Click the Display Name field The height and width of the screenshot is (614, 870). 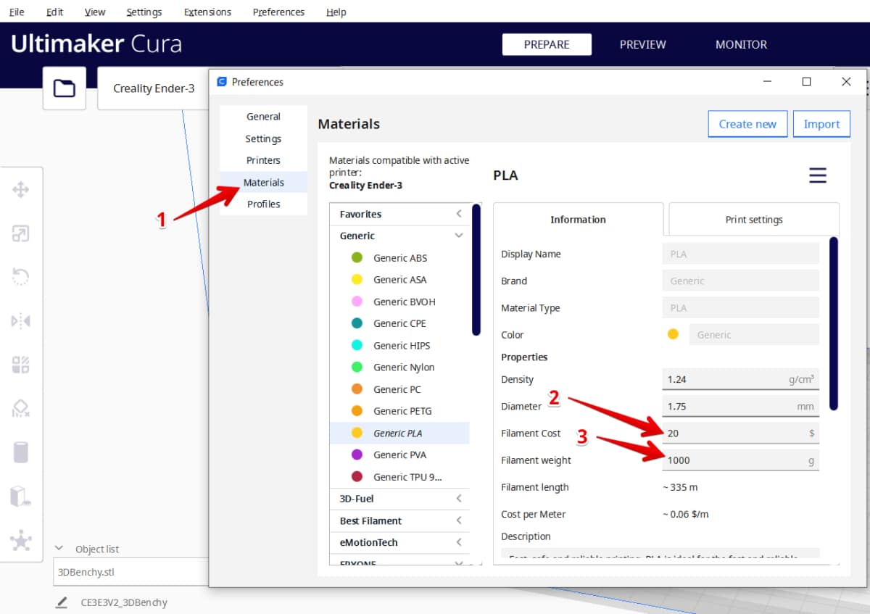tap(740, 254)
